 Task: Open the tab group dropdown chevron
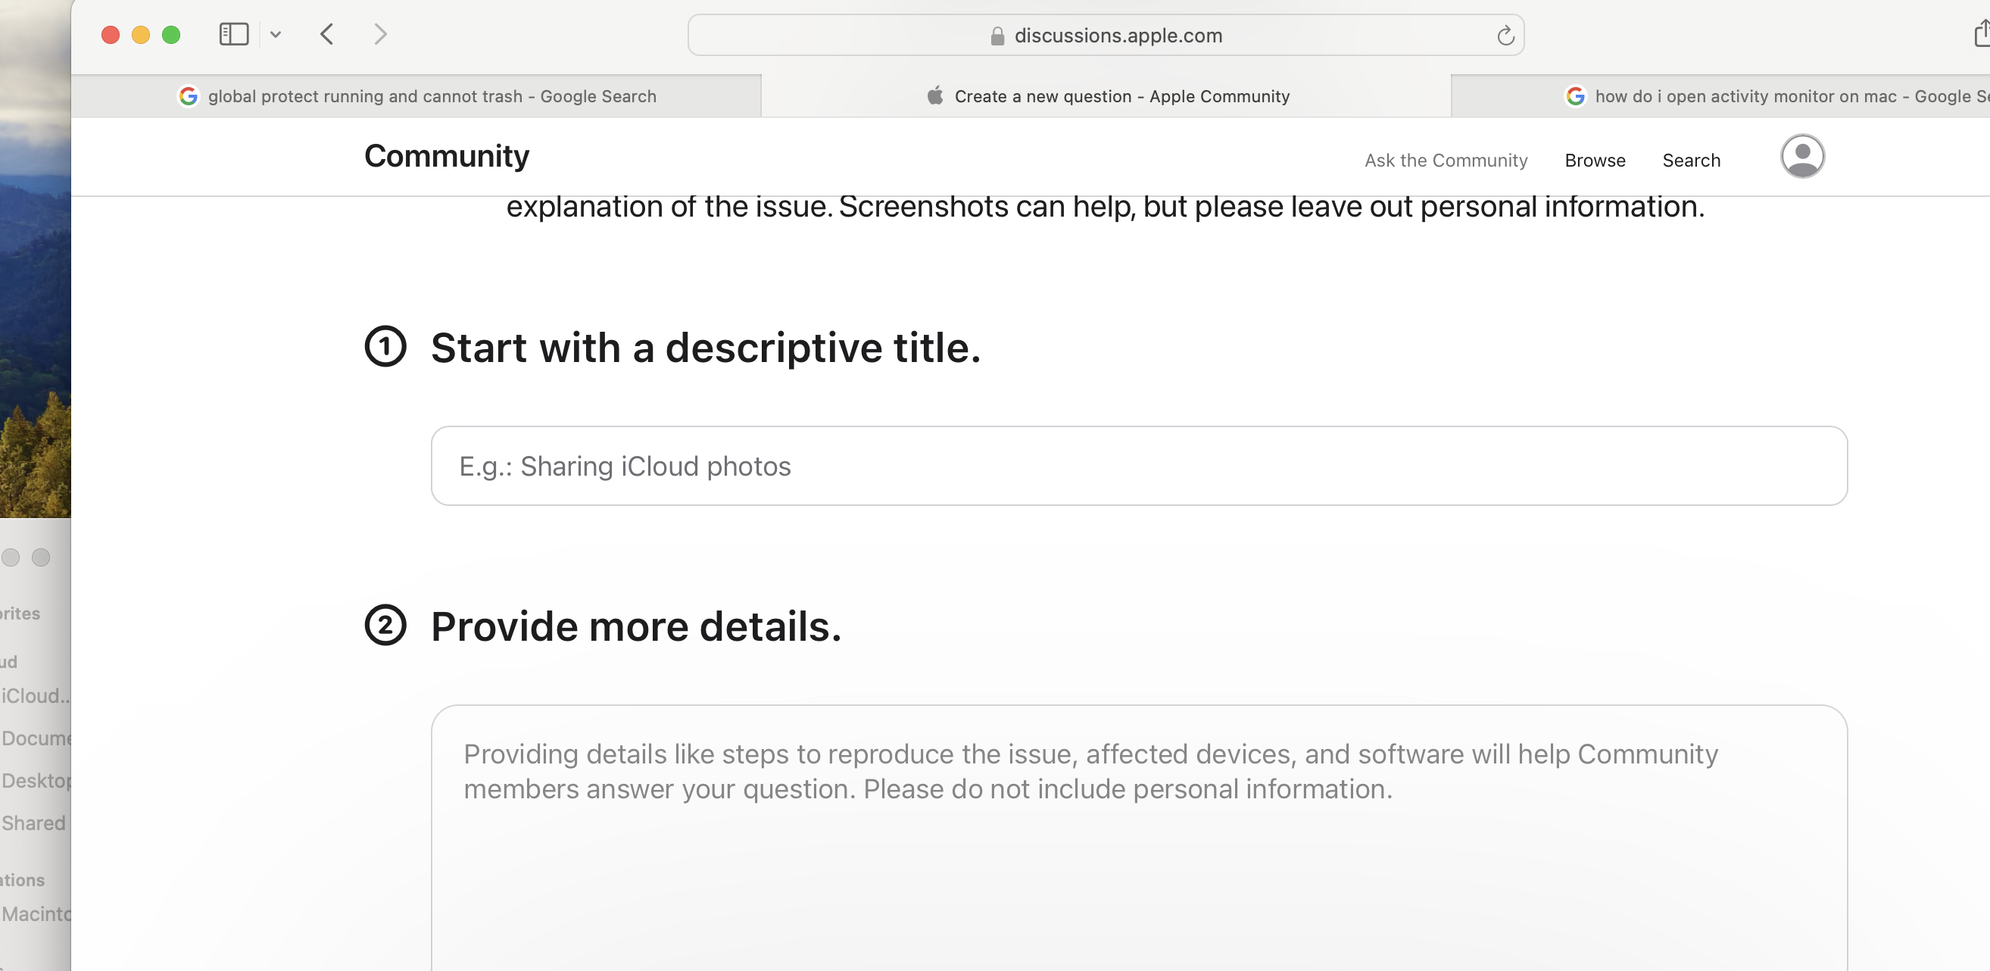(x=276, y=35)
